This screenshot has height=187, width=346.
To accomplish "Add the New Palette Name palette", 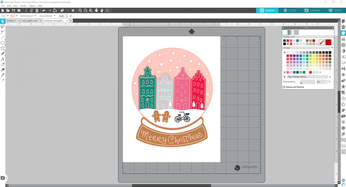I will click(330, 77).
